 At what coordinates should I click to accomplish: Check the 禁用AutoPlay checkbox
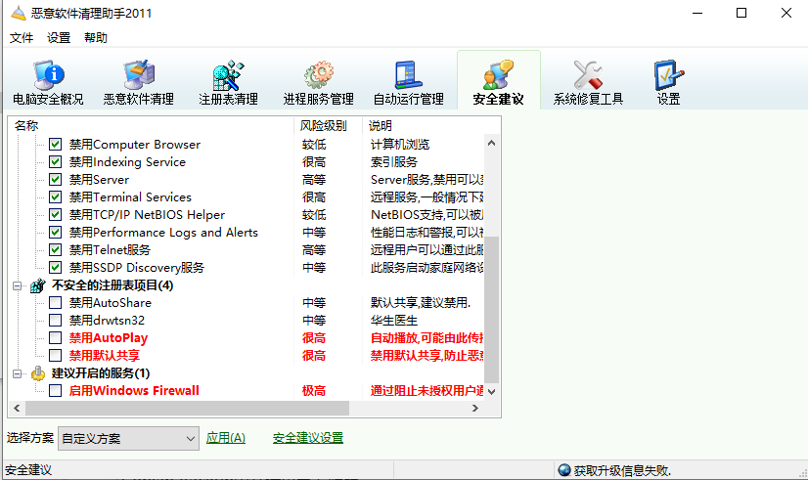click(x=55, y=338)
